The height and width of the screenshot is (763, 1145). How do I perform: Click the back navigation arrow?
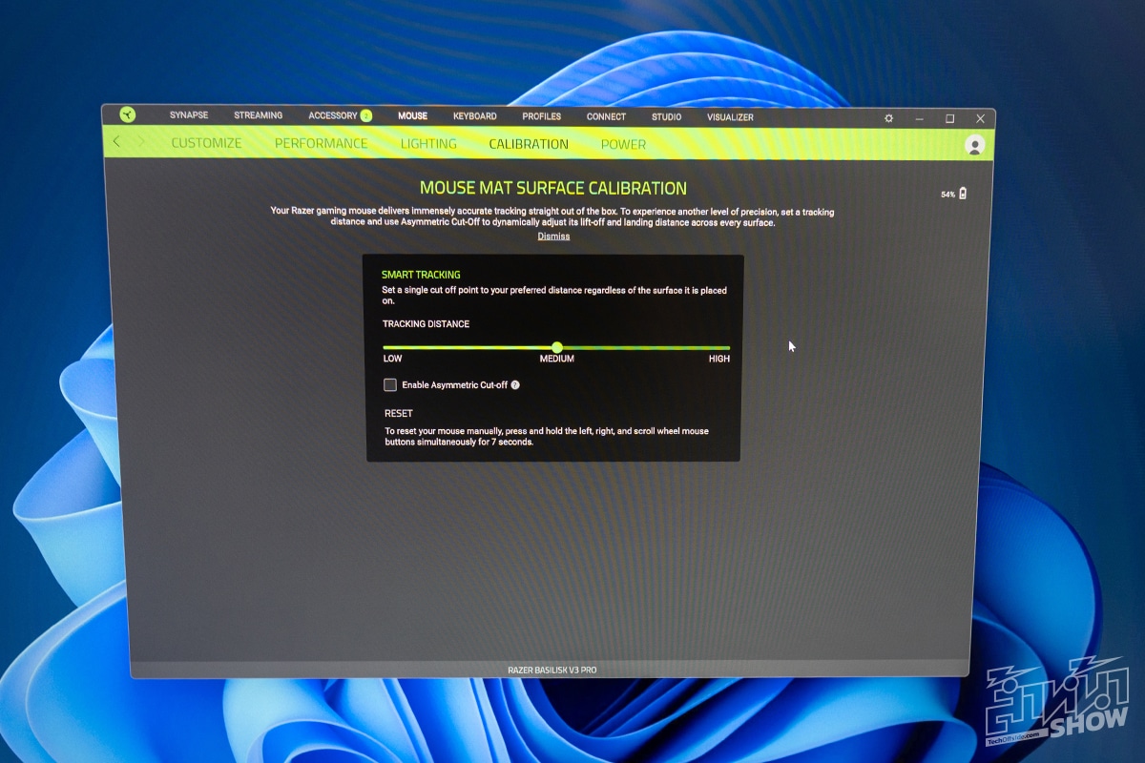point(116,142)
